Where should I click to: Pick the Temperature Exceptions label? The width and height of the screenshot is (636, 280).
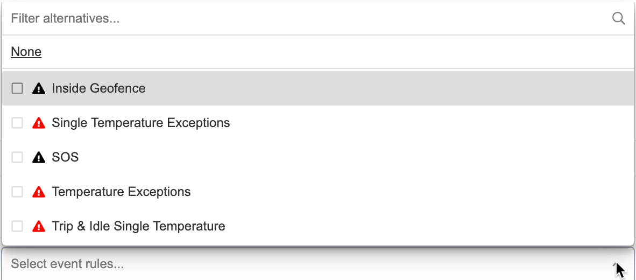coord(121,192)
